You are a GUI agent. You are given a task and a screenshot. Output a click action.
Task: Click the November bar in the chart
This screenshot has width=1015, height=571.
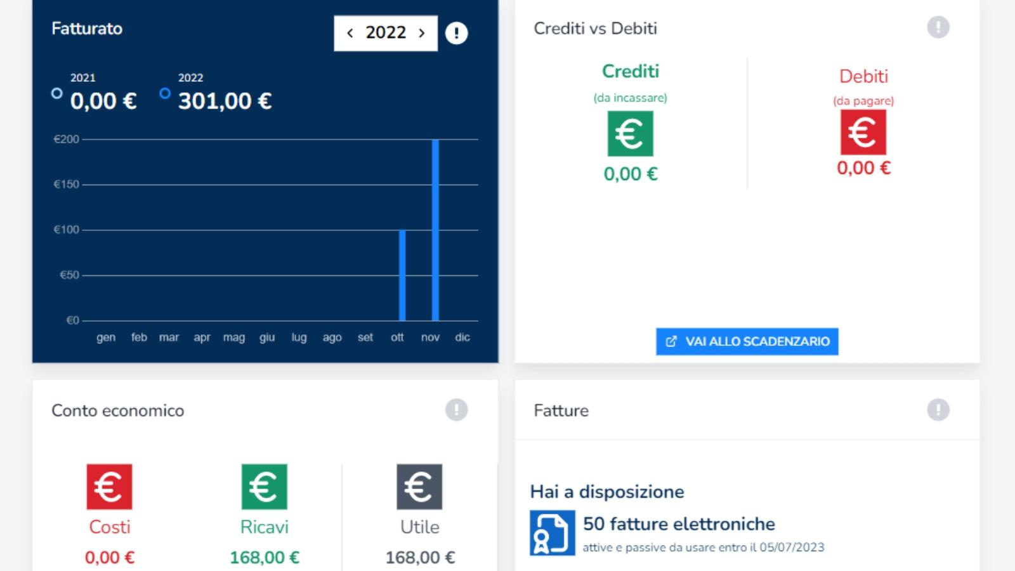point(435,228)
